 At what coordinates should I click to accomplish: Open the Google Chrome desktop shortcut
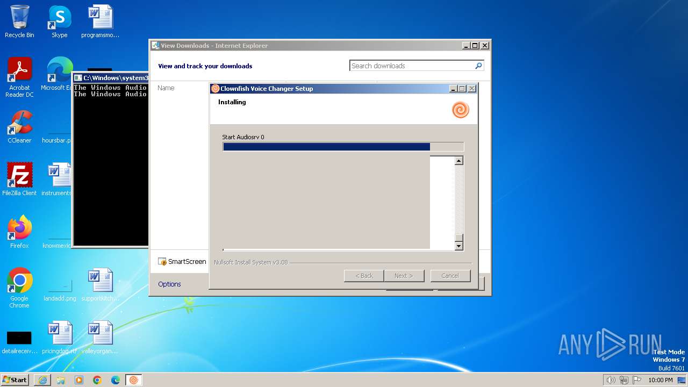point(19,288)
